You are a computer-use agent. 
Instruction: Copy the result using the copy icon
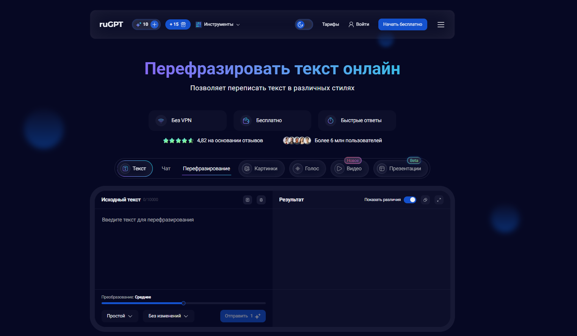[425, 200]
